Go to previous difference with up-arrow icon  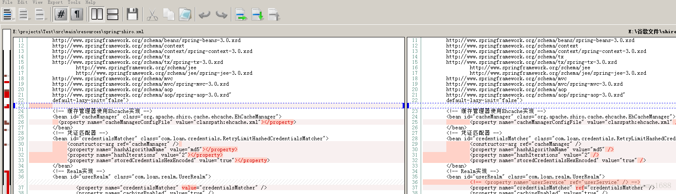pos(274,15)
